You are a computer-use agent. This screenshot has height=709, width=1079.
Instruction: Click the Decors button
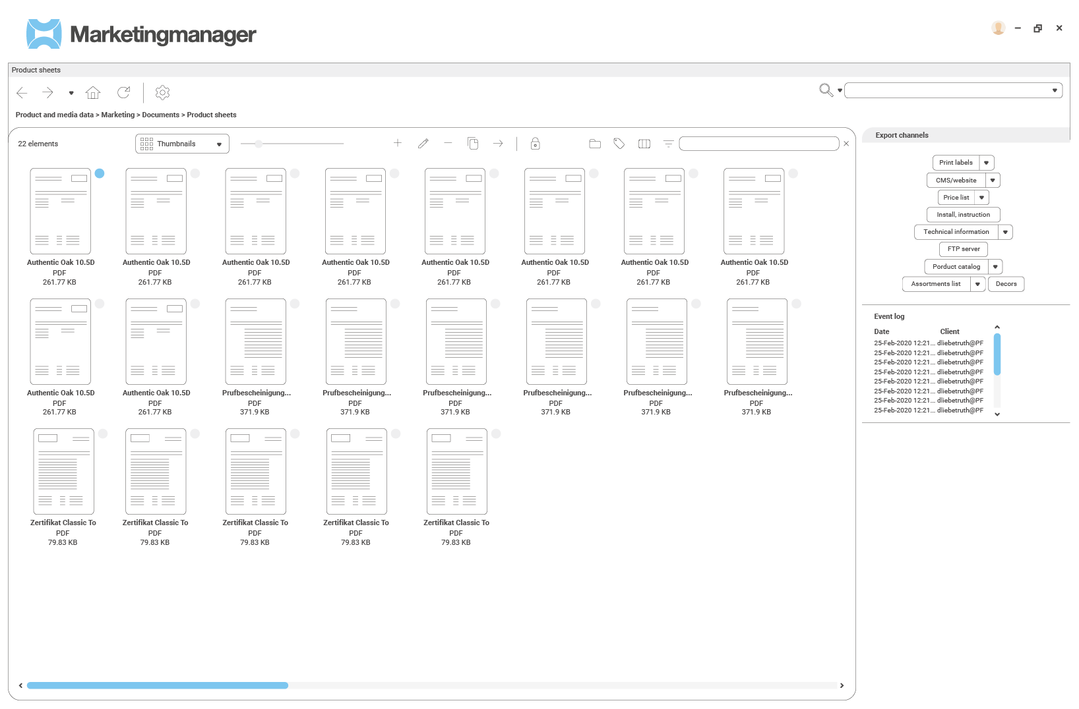click(1006, 284)
